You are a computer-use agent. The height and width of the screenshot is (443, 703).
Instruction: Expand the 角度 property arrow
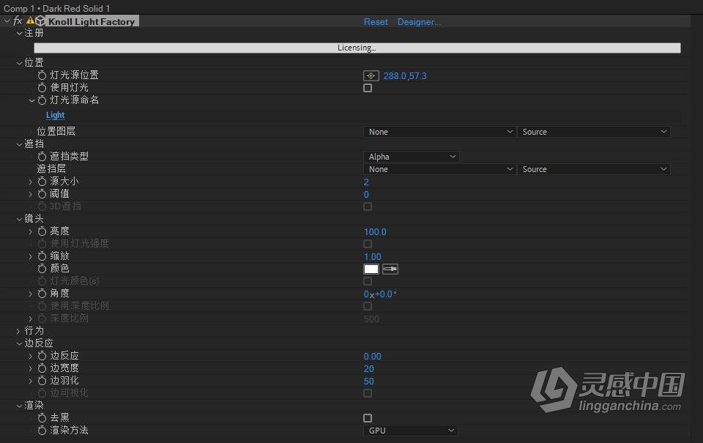click(31, 294)
